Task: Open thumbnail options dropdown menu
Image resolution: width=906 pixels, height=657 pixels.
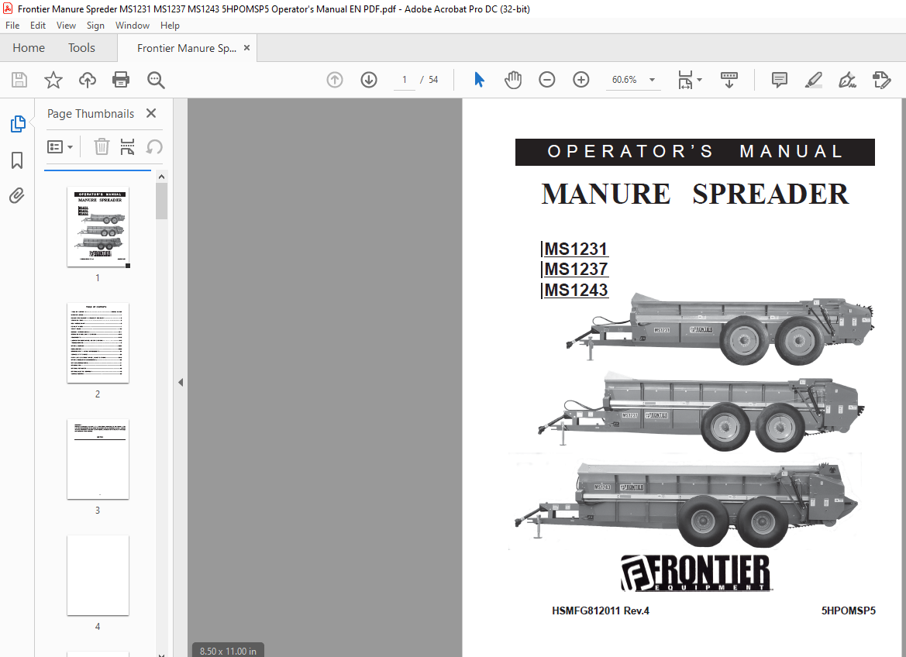Action: (60, 146)
